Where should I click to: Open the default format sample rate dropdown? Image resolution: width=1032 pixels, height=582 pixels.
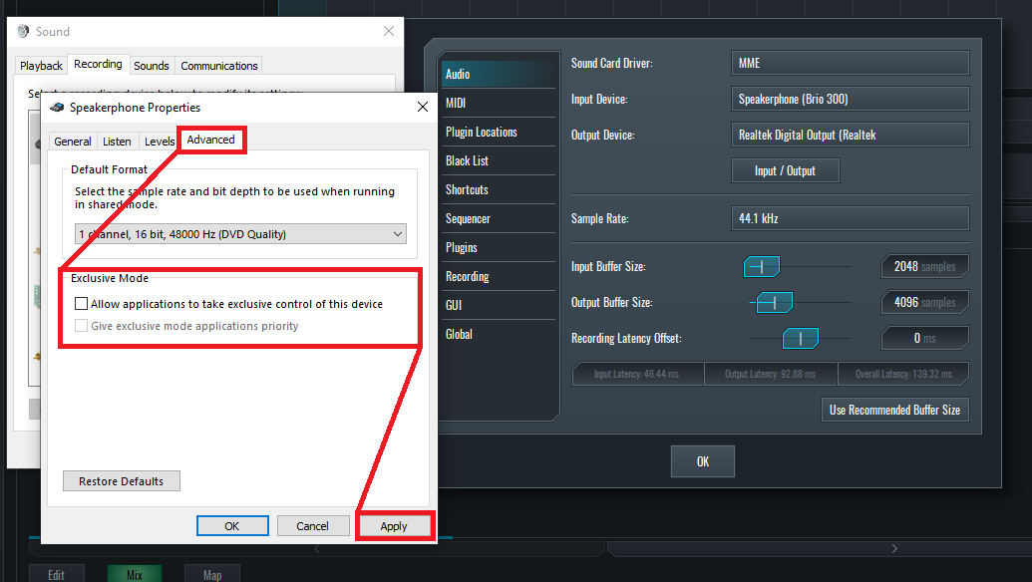240,234
